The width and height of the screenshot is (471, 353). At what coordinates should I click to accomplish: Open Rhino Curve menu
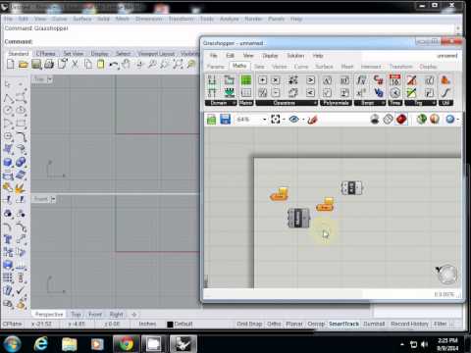pyautogui.click(x=59, y=19)
